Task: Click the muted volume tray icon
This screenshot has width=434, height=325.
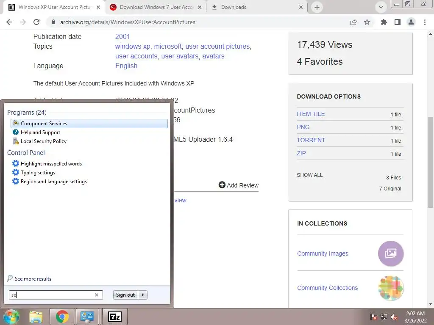Action: (x=394, y=317)
